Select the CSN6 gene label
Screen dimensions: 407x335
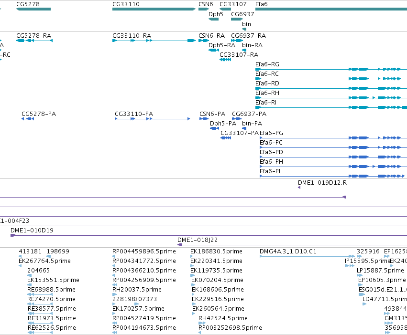tap(206, 4)
